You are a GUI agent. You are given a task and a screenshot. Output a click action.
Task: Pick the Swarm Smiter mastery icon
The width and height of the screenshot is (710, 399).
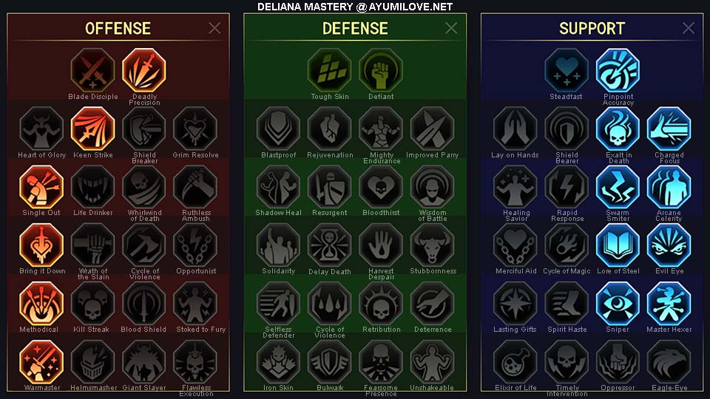(618, 187)
